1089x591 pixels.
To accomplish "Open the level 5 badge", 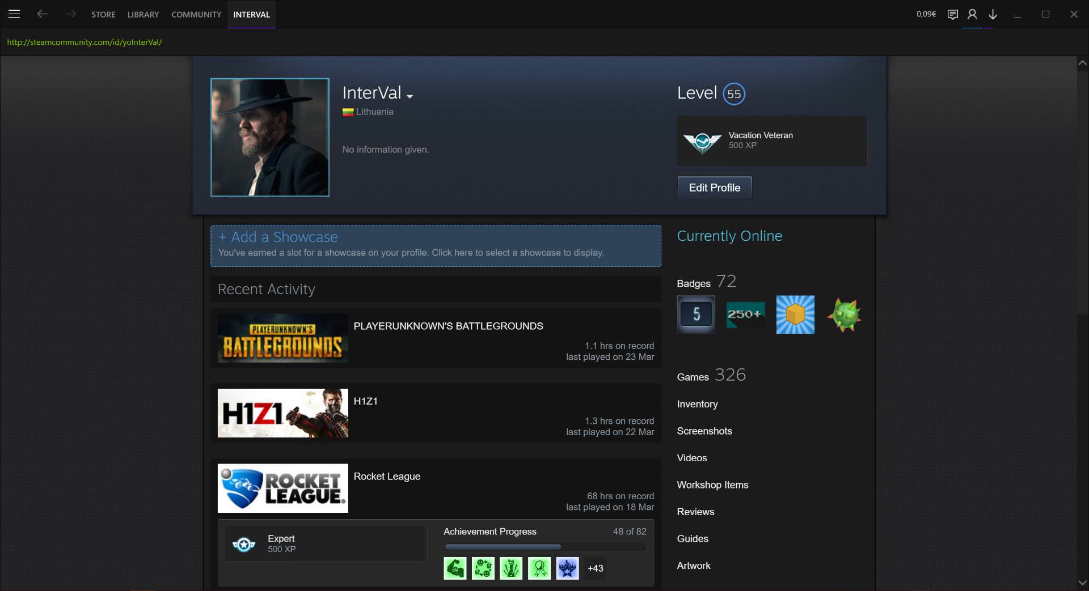I will (x=696, y=314).
